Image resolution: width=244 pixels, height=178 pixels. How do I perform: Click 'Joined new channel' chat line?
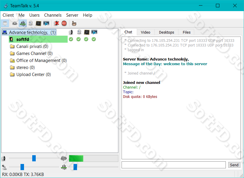141,82
